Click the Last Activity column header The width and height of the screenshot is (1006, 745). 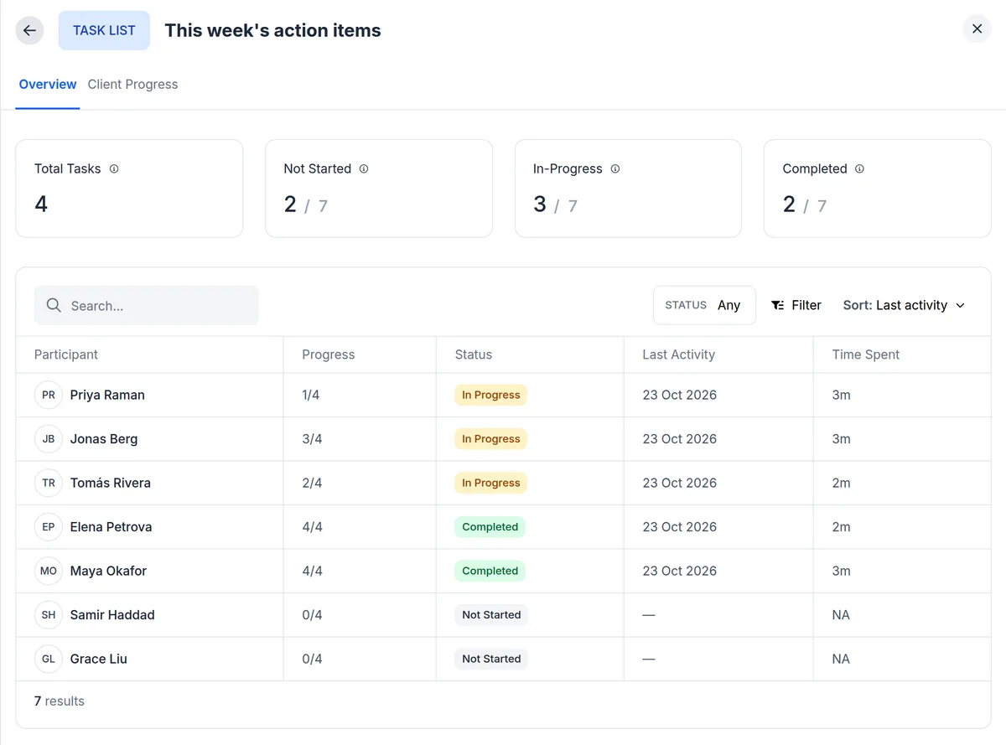click(x=679, y=354)
